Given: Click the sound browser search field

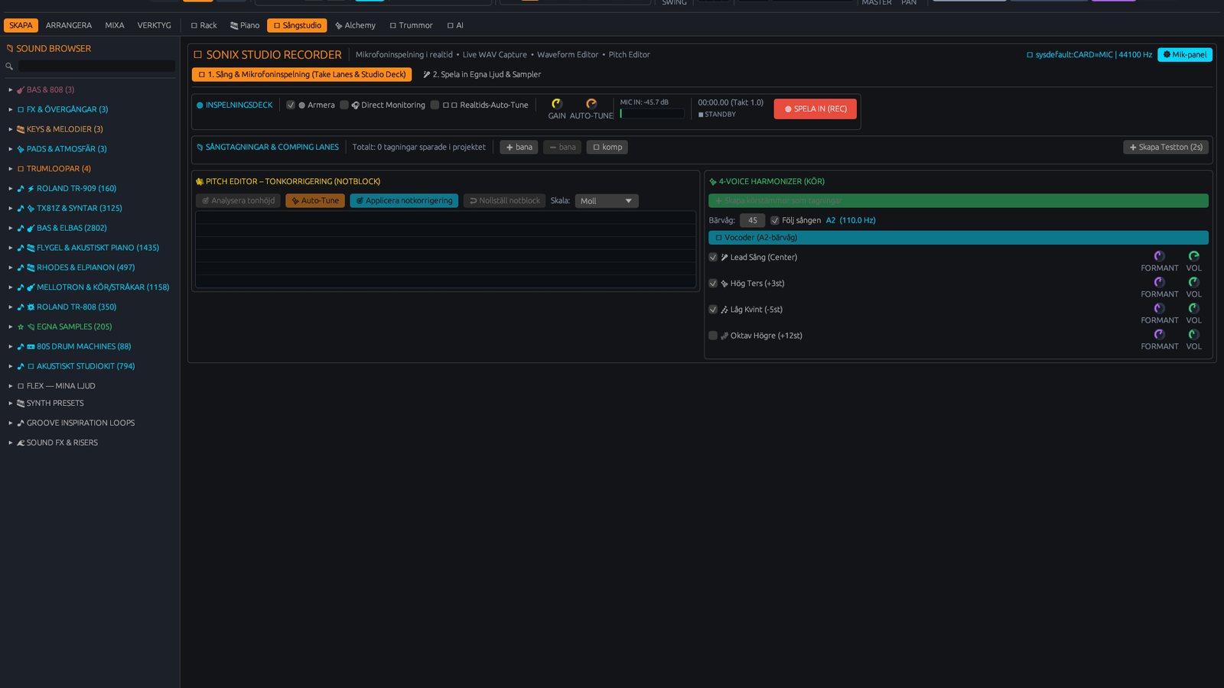Looking at the screenshot, I should coord(96,67).
